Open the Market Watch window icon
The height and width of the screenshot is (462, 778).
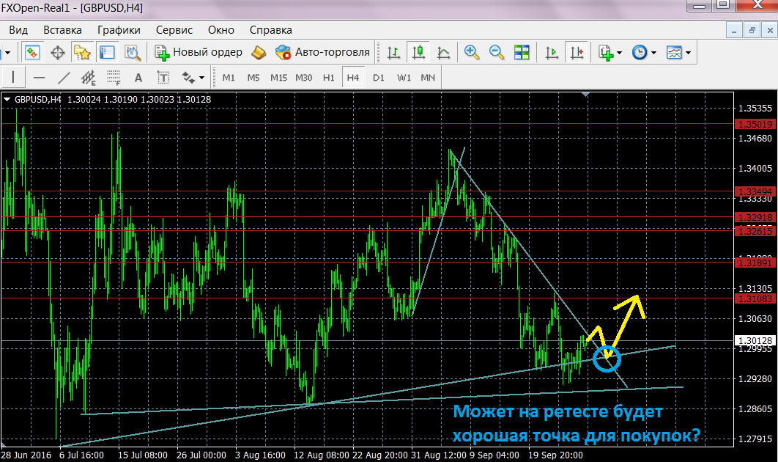click(x=33, y=52)
